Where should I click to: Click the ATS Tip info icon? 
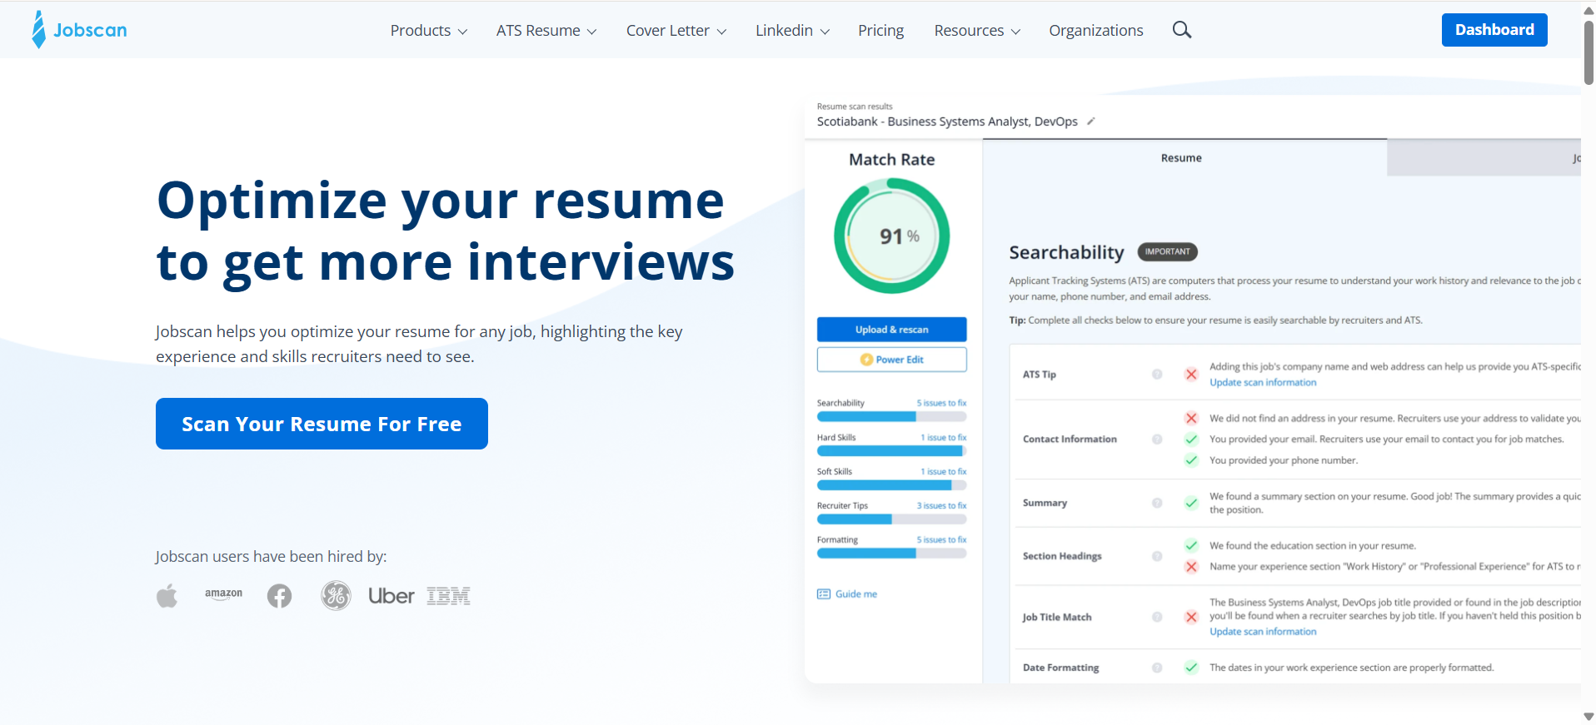coord(1157,375)
